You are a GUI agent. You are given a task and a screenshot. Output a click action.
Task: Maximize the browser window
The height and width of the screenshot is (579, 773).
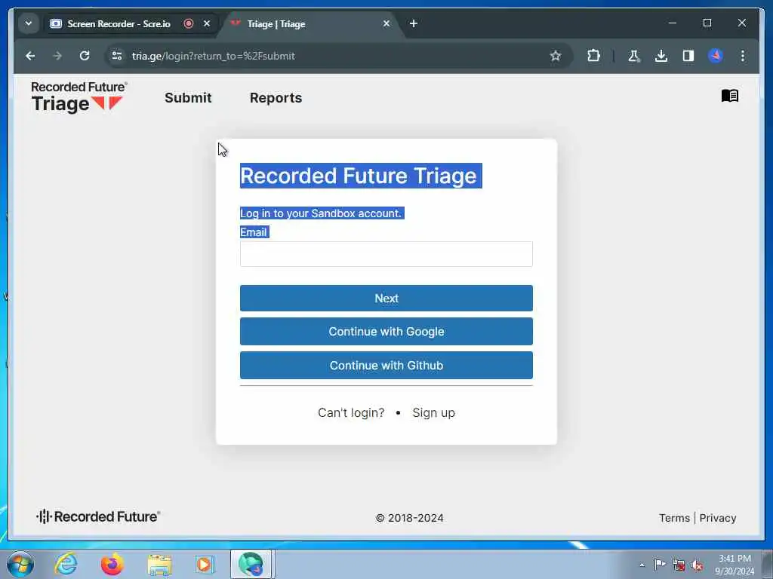tap(707, 23)
